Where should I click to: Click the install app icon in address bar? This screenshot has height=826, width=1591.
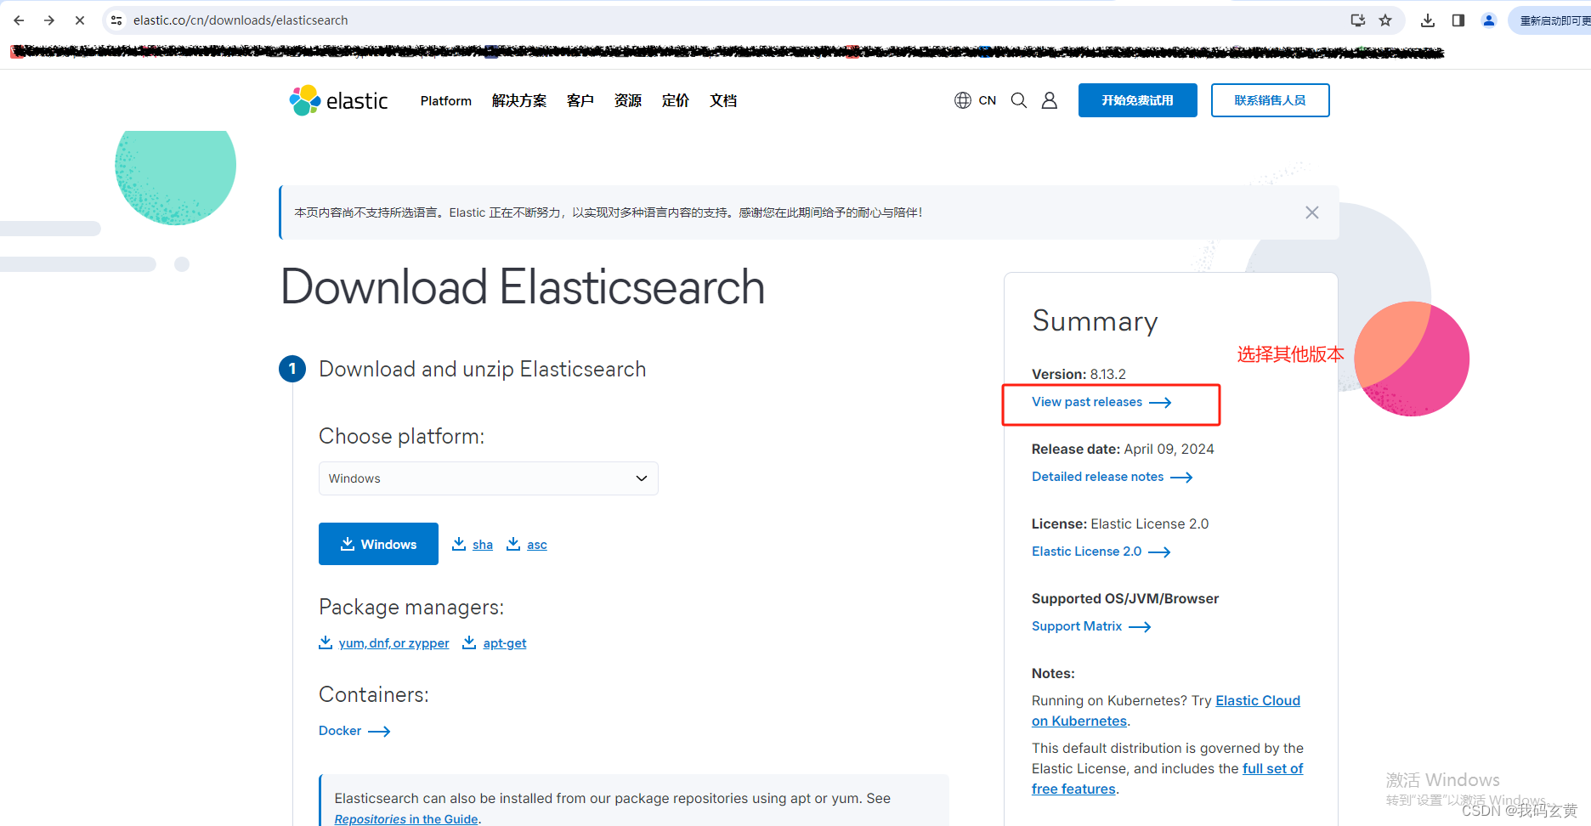[x=1358, y=20]
